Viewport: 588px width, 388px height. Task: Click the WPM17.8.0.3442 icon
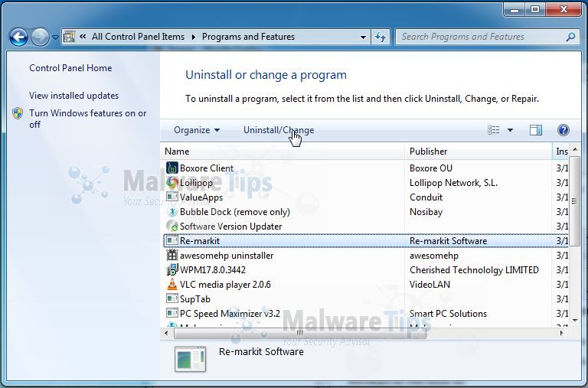(x=172, y=269)
